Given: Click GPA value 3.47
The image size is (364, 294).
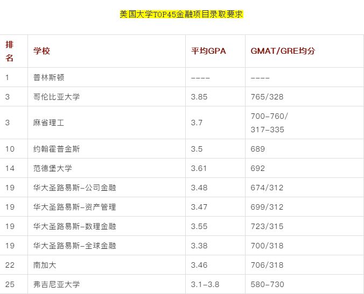Looking at the screenshot, I should click(199, 207).
